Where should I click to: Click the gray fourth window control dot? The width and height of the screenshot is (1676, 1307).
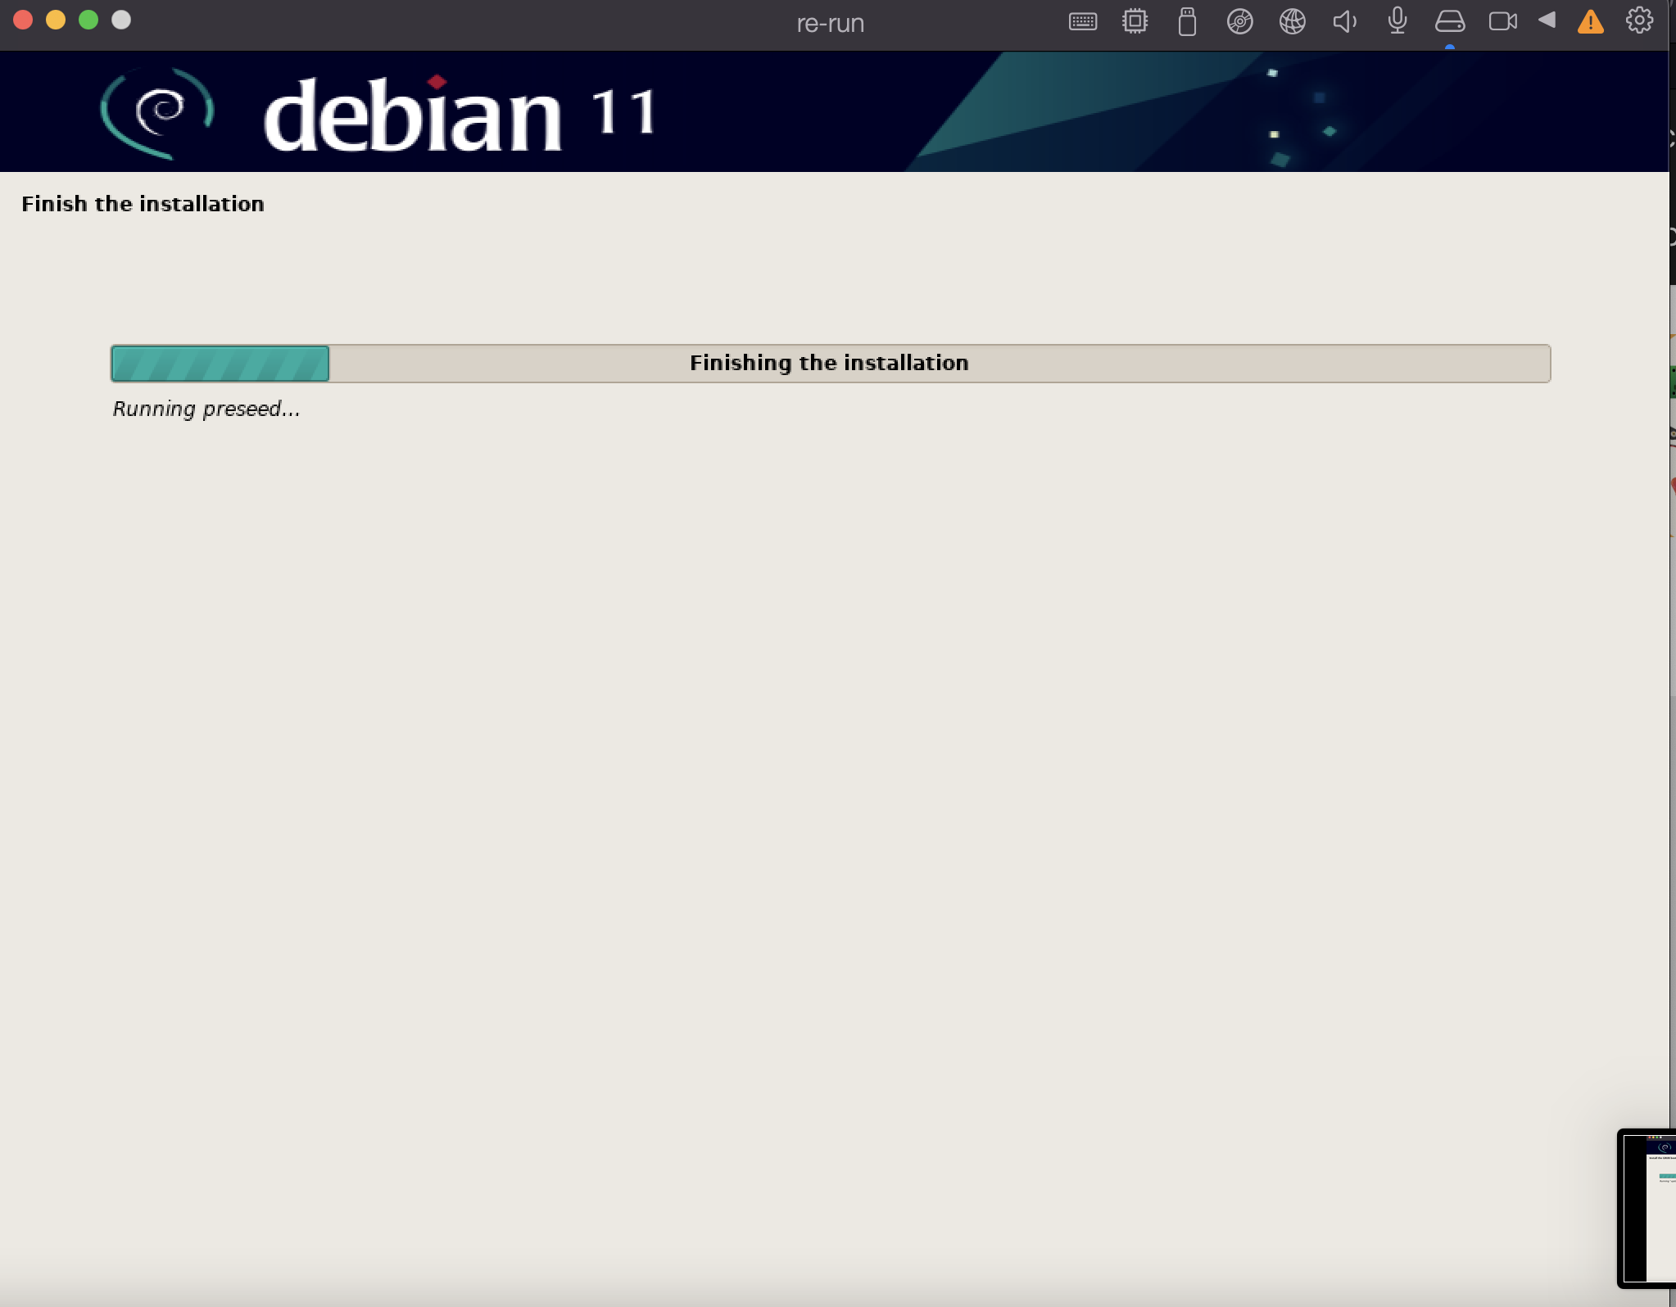(121, 20)
